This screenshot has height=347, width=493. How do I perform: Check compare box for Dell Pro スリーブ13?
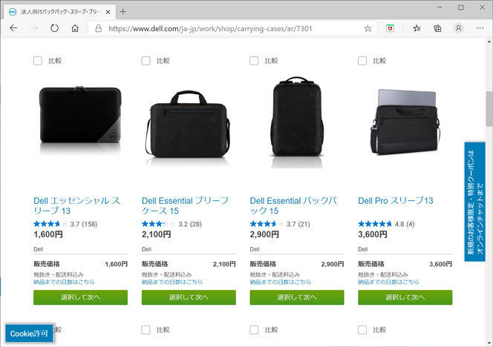[x=362, y=61]
